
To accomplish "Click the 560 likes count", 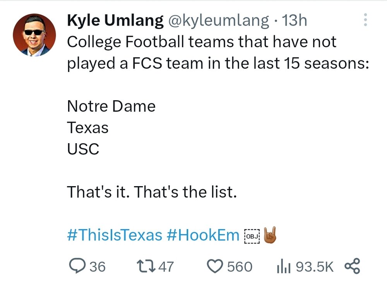I will tap(240, 267).
